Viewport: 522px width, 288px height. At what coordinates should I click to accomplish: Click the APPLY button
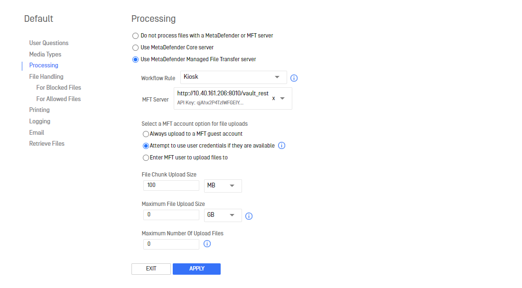pos(197,269)
